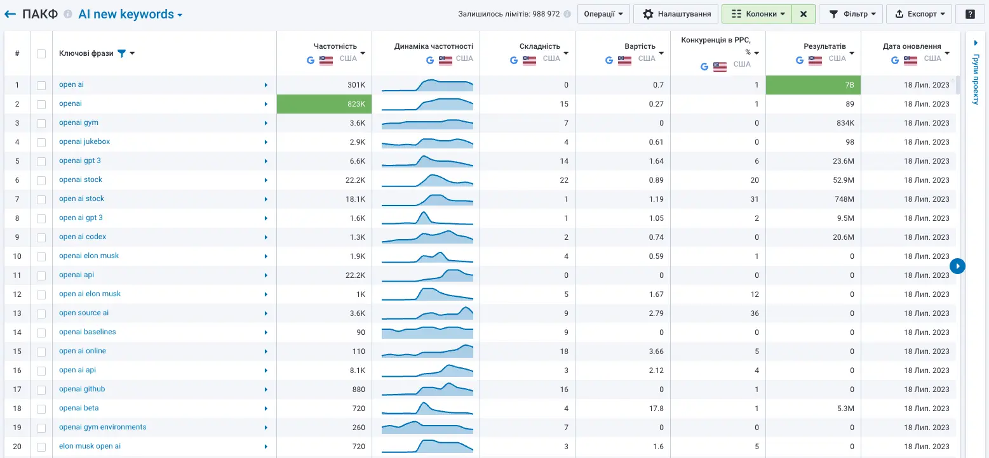The width and height of the screenshot is (989, 458).
Task: Click the green X beside Колонки
Action: pos(804,13)
